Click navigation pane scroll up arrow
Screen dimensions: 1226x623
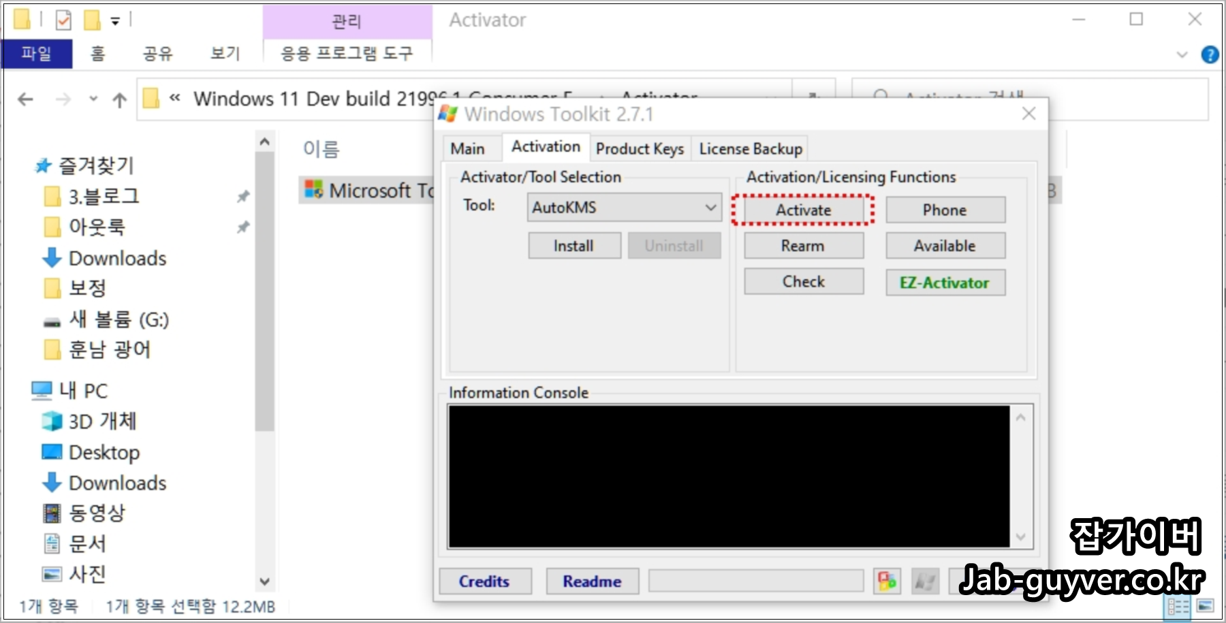coord(265,142)
